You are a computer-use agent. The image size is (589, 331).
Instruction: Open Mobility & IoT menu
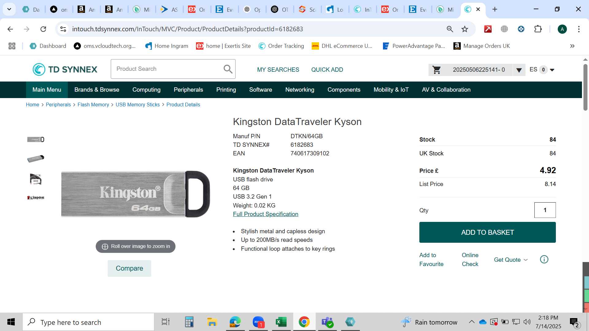pyautogui.click(x=391, y=90)
